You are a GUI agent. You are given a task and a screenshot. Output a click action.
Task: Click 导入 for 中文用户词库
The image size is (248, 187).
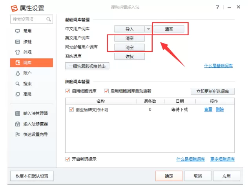pos(129,29)
